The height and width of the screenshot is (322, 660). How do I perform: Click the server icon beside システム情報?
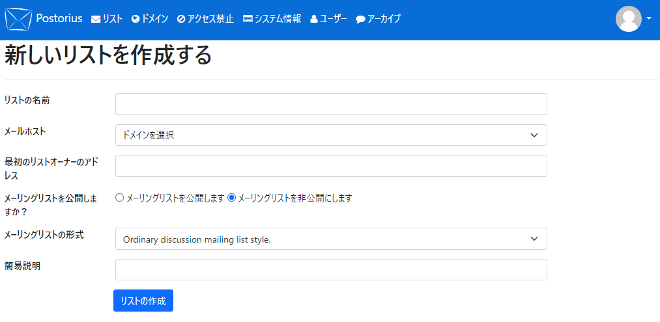(x=248, y=20)
